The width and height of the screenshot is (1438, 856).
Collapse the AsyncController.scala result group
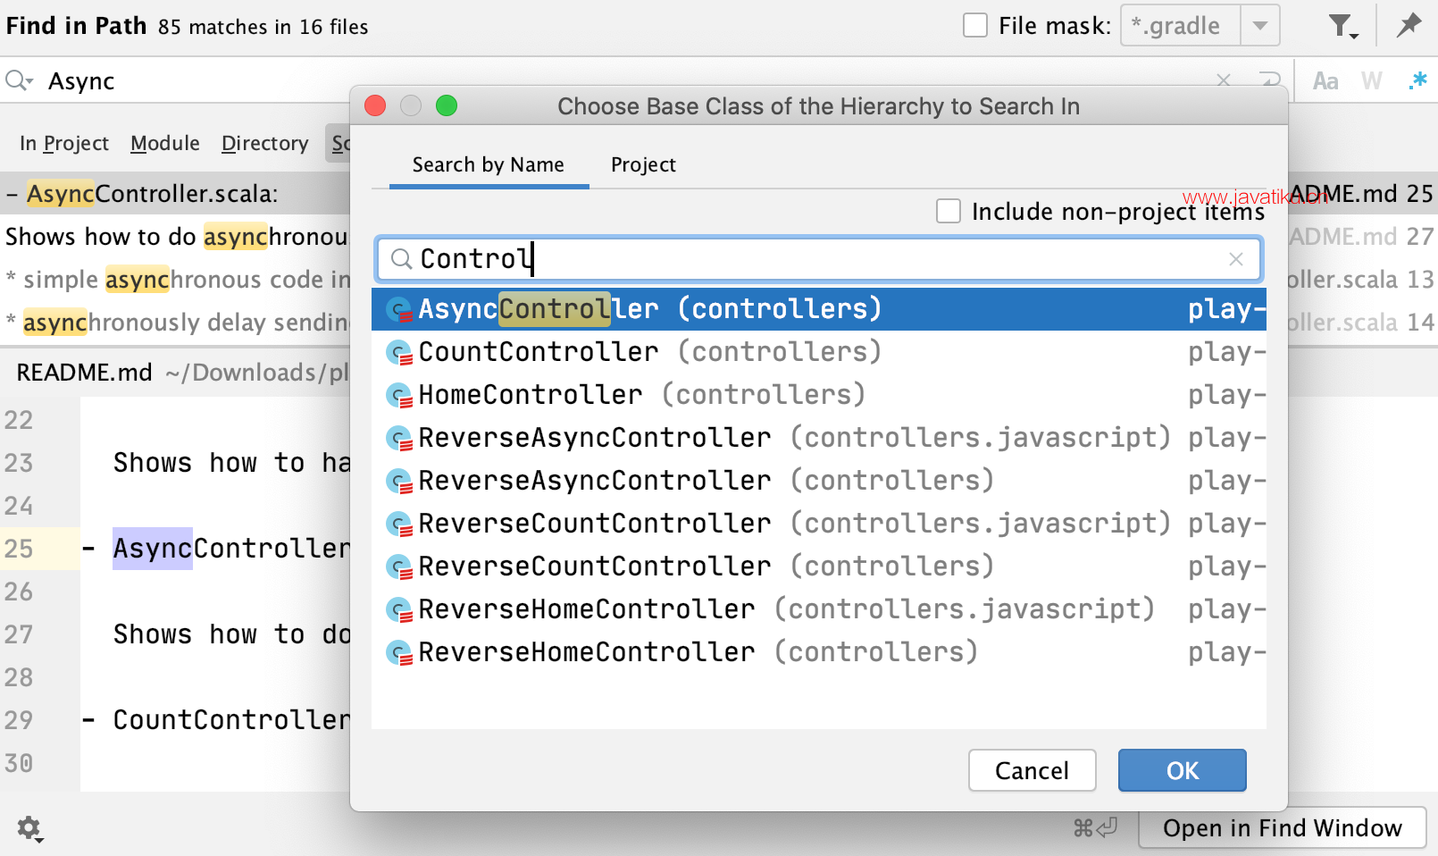coord(13,194)
